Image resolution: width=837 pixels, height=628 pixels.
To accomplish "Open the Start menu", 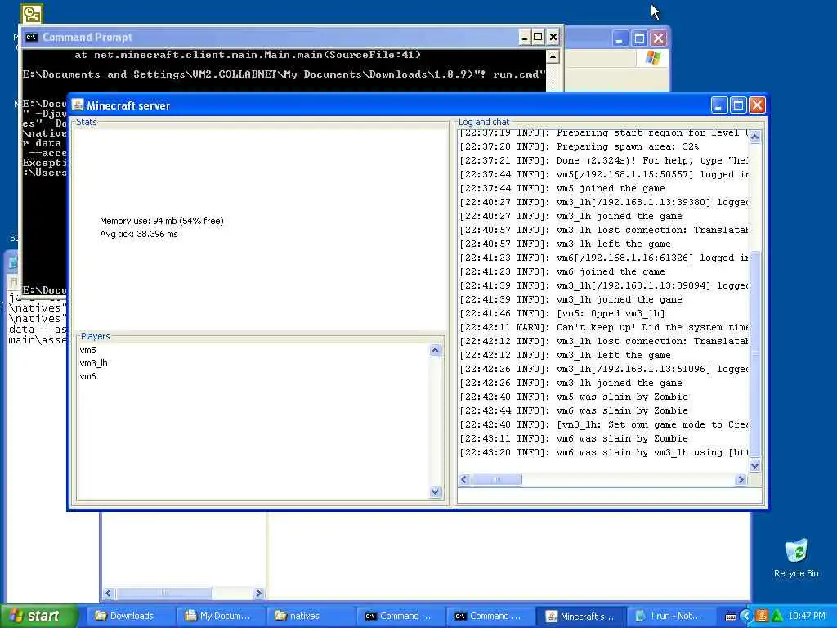I will tap(39, 616).
